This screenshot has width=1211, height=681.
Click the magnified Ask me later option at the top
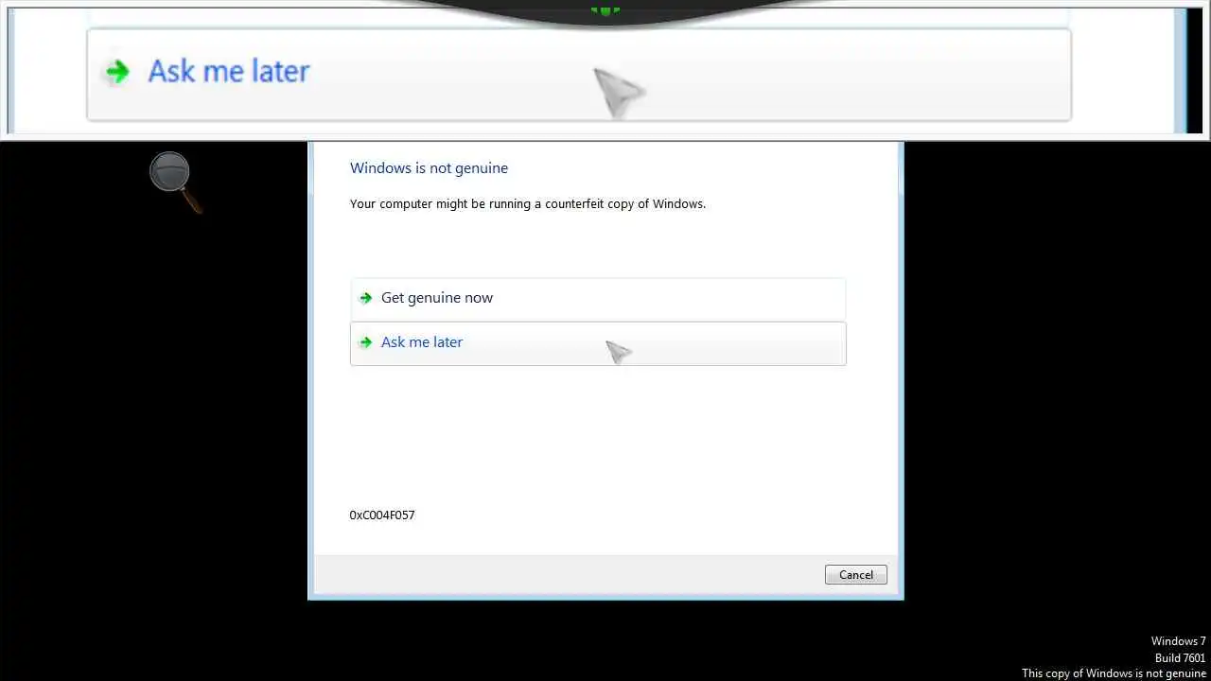579,75
